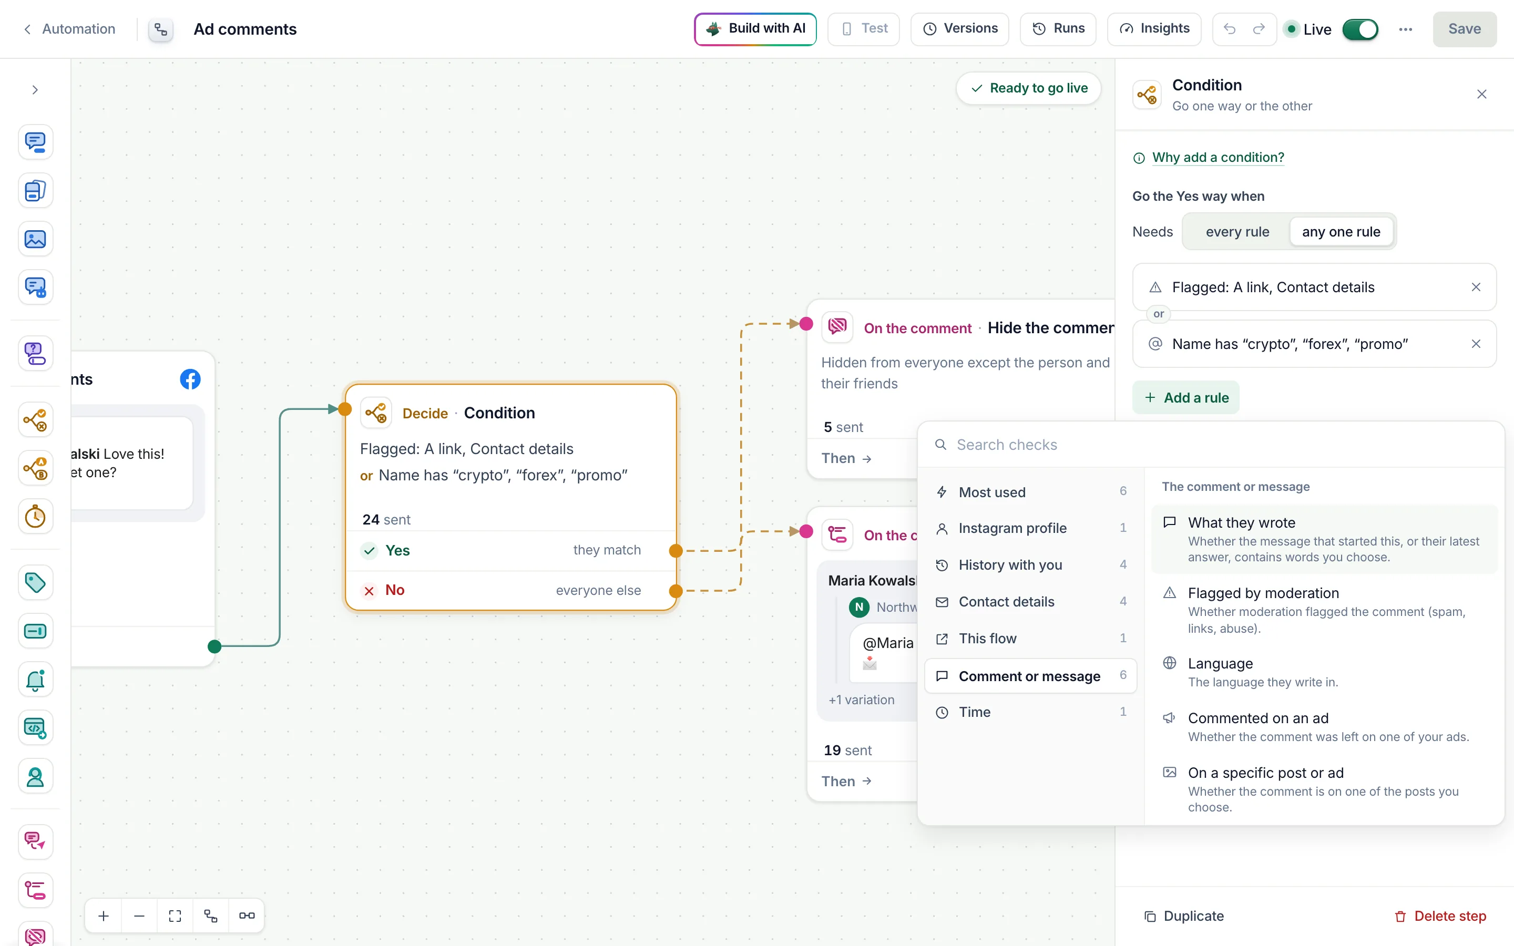Choose the 'What they wrote' check

(1324, 539)
